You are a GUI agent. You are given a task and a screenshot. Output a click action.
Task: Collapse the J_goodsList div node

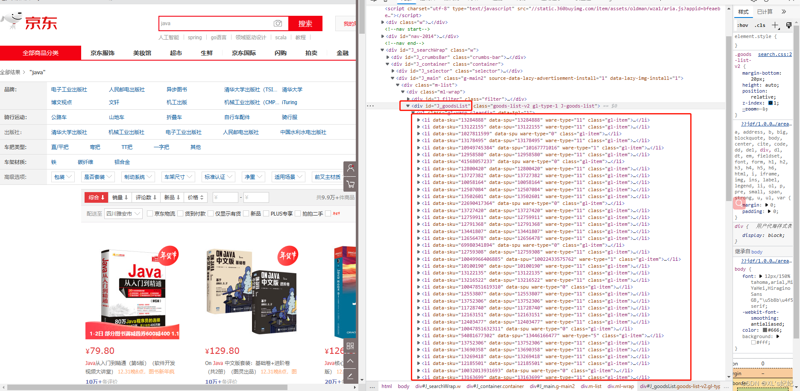[x=408, y=106]
